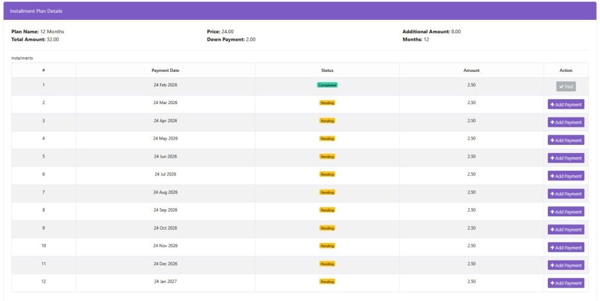Click the Amount column header

click(x=471, y=70)
